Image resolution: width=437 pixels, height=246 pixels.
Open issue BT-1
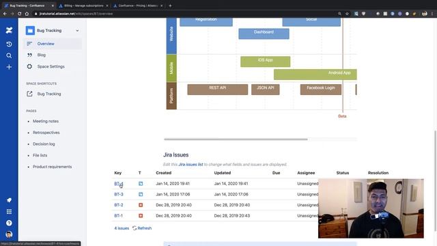tap(118, 216)
